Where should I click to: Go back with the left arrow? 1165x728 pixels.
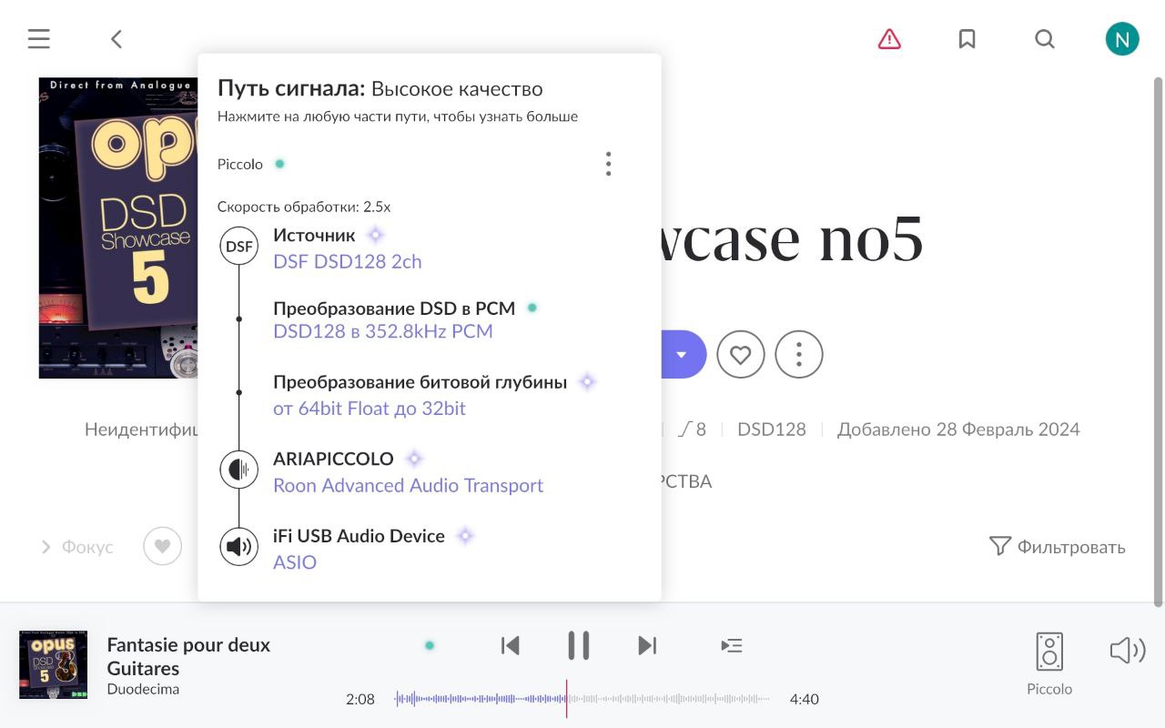(116, 39)
